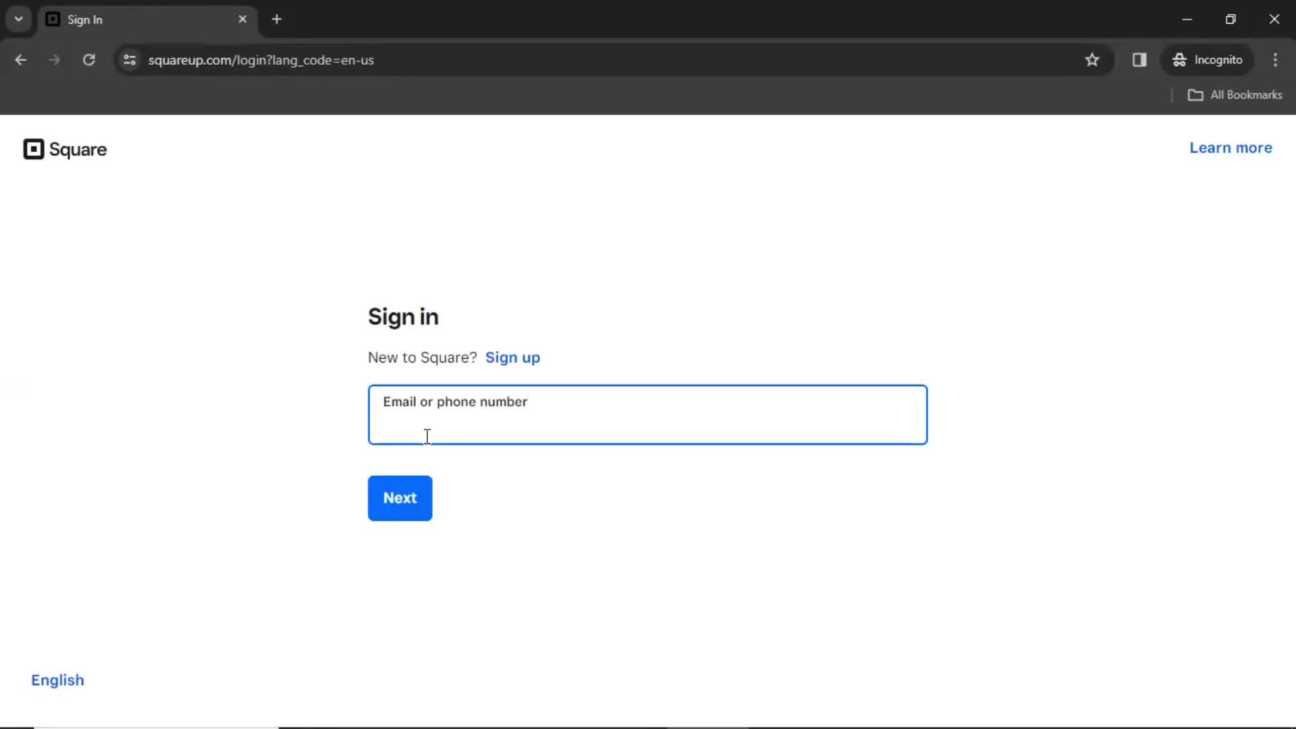Screen dimensions: 1296x729
Task: Toggle forward navigation arrow
Action: coord(54,59)
